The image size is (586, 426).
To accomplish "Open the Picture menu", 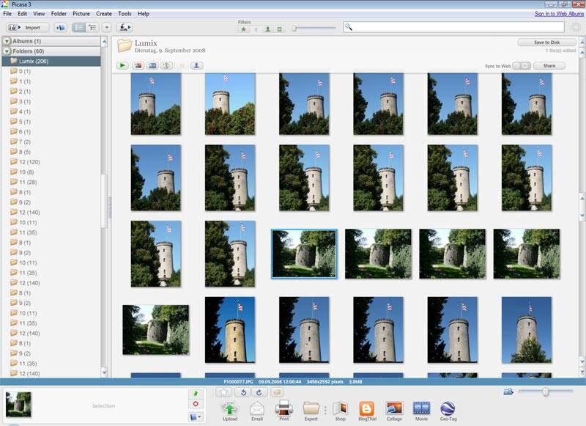I will click(x=81, y=14).
